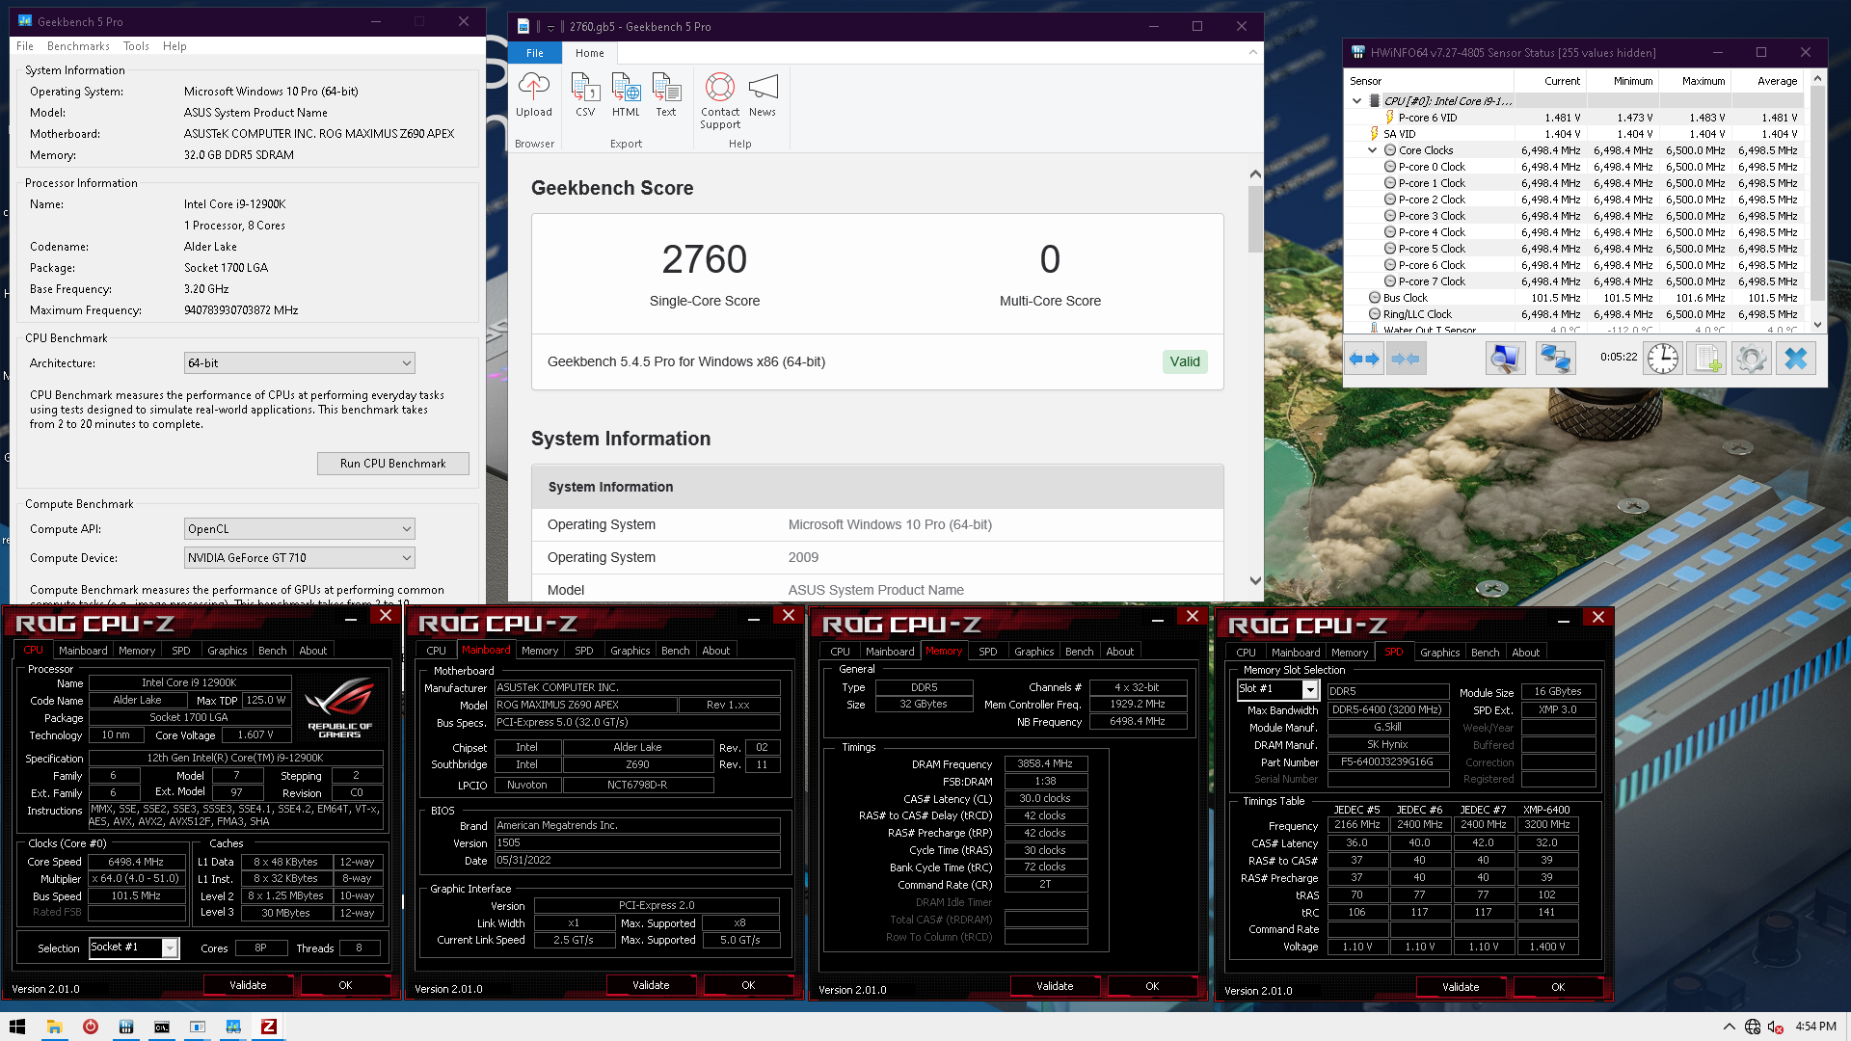Click the Valid badge in Geekbench
The image size is (1851, 1041).
tap(1185, 361)
